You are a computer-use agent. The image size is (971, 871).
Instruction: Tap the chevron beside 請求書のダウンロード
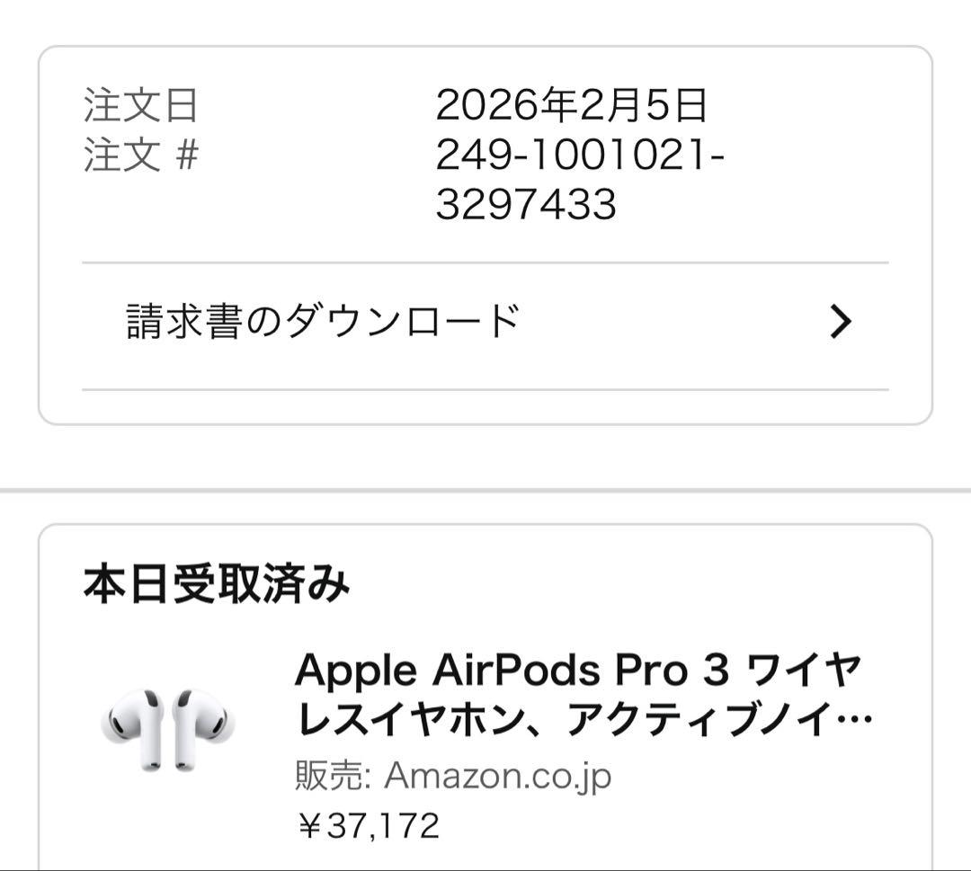838,319
